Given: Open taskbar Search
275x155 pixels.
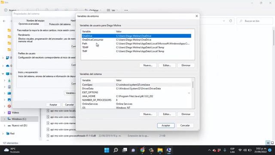Looking at the screenshot, I should (x=116, y=150).
